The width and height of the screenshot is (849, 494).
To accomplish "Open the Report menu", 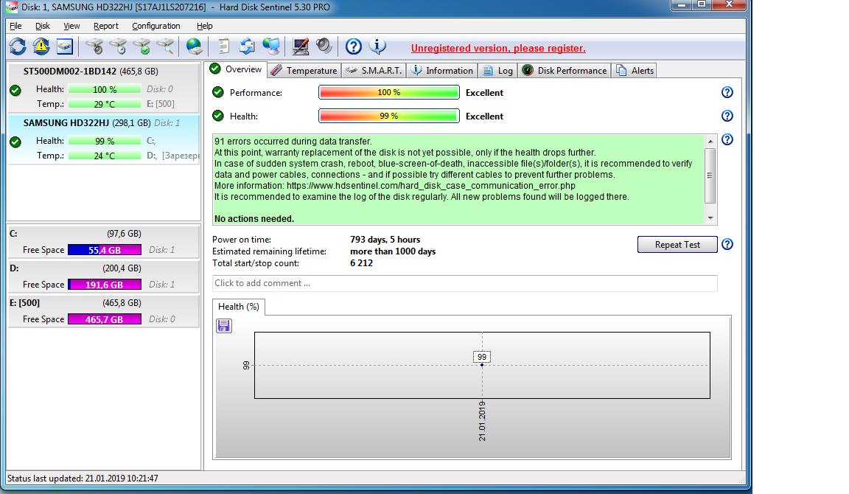I will (105, 26).
